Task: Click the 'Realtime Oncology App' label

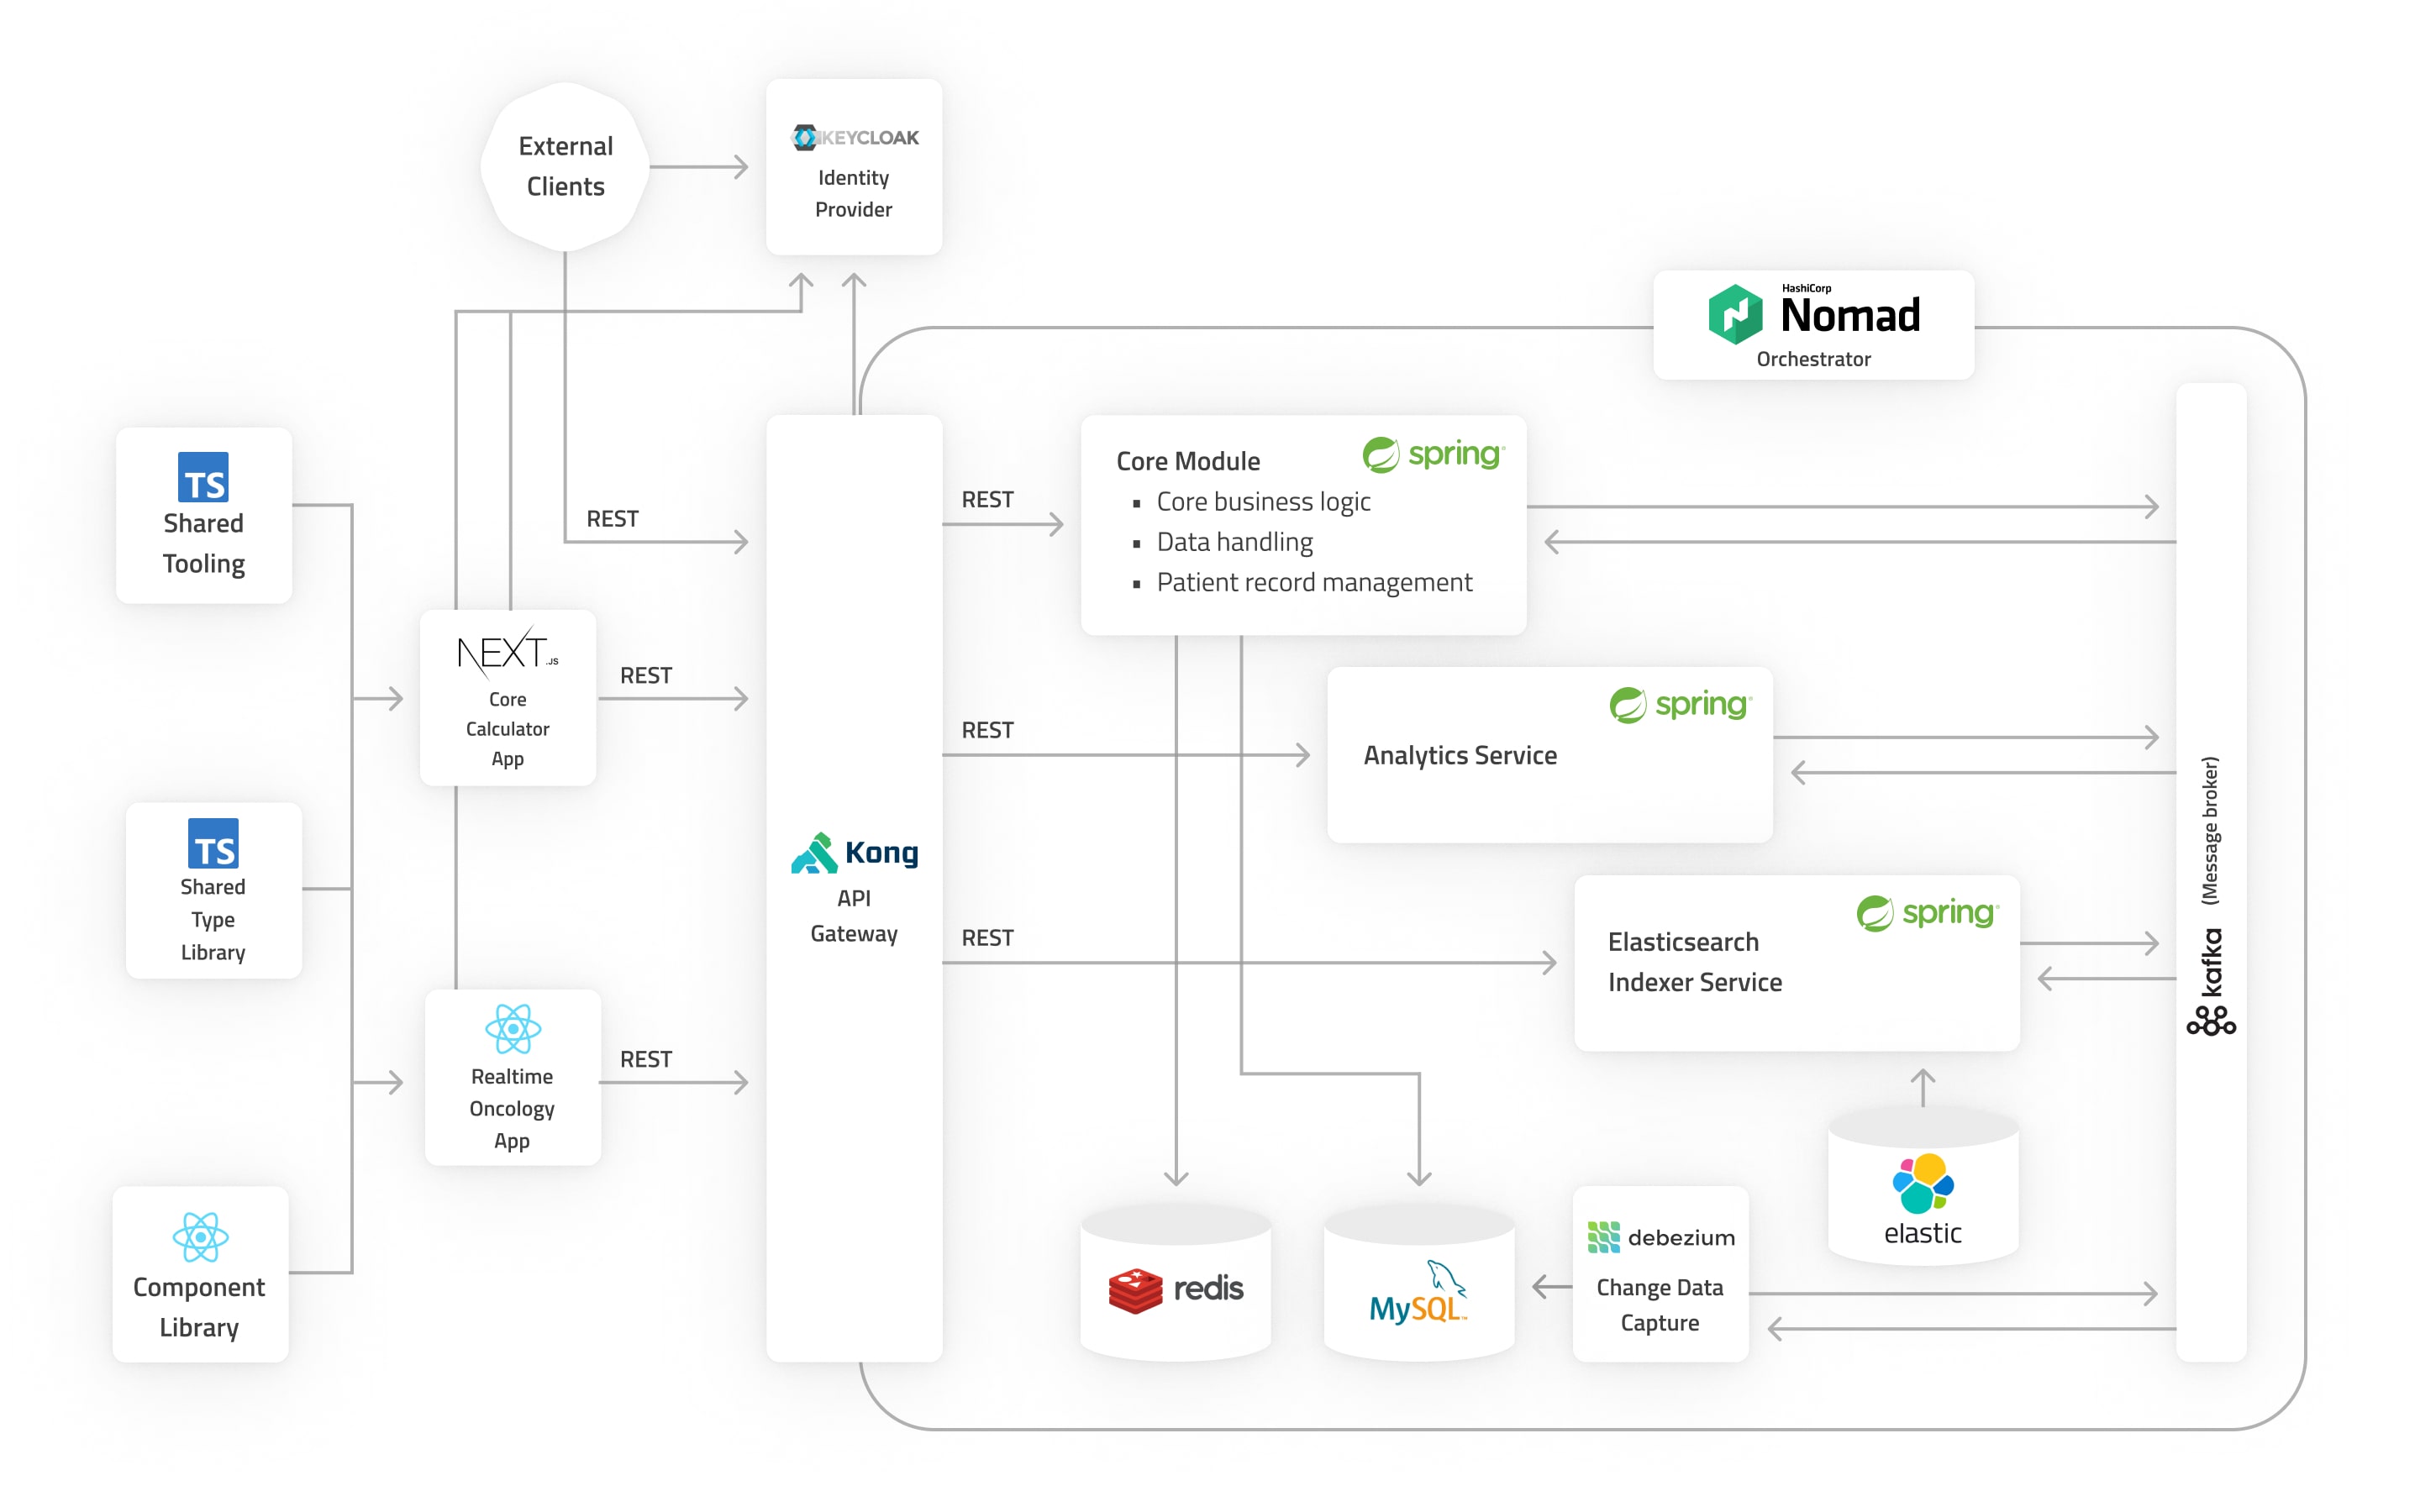Action: (512, 1108)
